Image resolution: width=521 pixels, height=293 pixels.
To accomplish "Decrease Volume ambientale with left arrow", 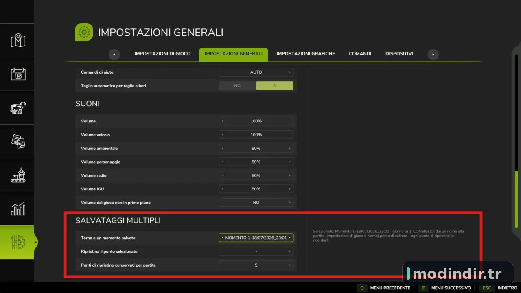I will pos(223,149).
